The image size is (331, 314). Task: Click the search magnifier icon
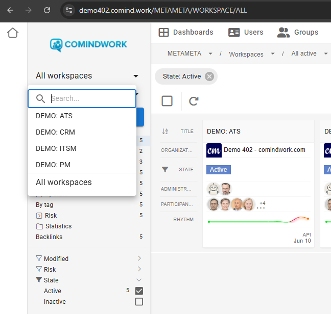40,98
